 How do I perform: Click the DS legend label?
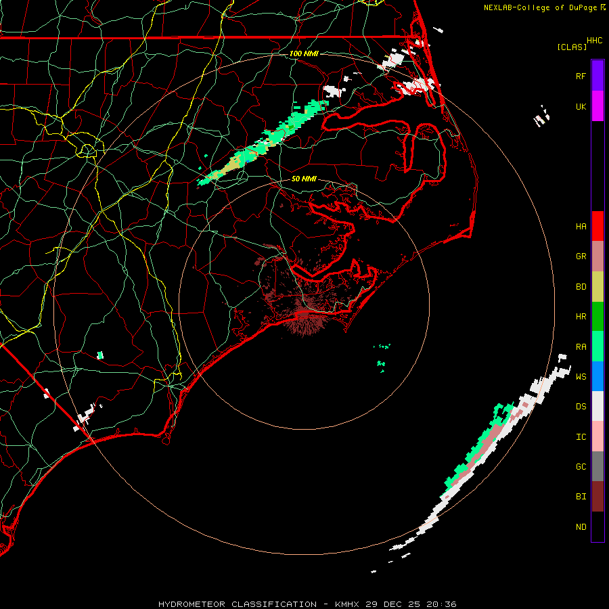pos(581,406)
